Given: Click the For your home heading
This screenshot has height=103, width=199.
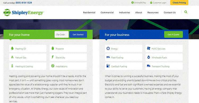Looking at the screenshot, I should click(x=19, y=35).
